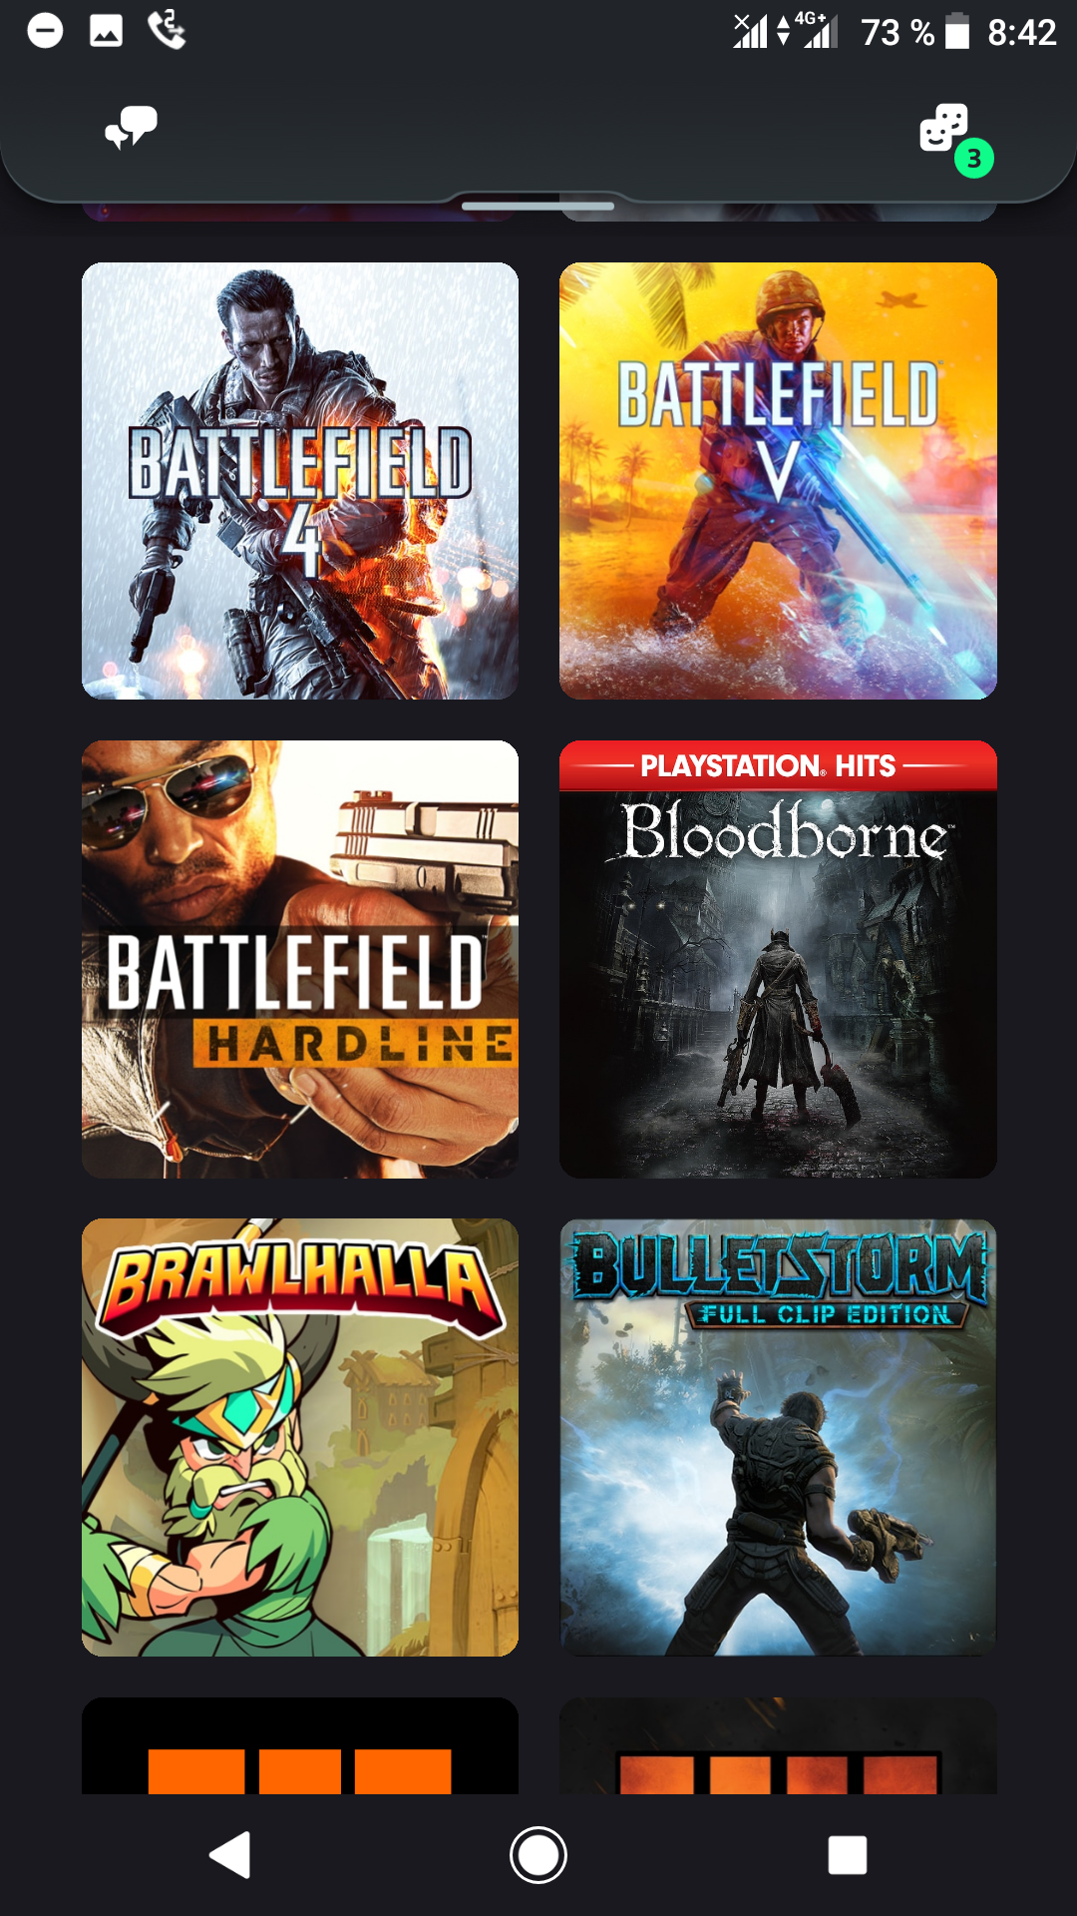The height and width of the screenshot is (1916, 1077).
Task: Open the Battlefield 4 game cover
Action: coord(300,481)
